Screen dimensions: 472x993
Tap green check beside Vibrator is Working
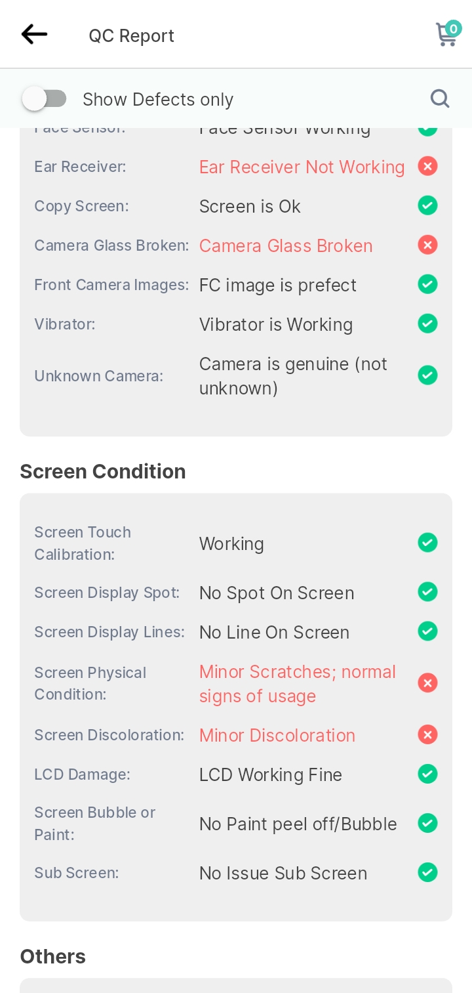click(427, 324)
